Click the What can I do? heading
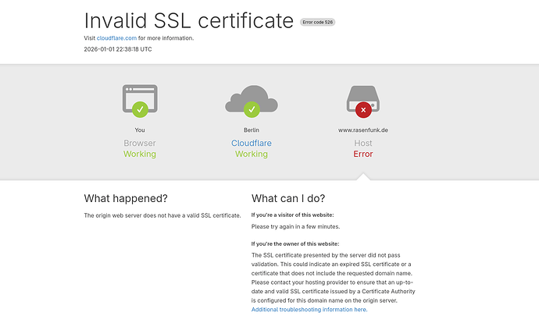 288,198
